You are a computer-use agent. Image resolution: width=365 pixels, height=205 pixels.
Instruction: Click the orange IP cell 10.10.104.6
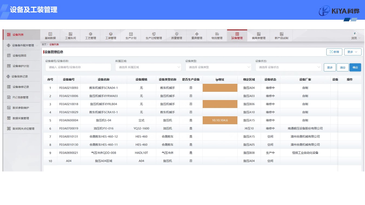pyautogui.click(x=220, y=120)
